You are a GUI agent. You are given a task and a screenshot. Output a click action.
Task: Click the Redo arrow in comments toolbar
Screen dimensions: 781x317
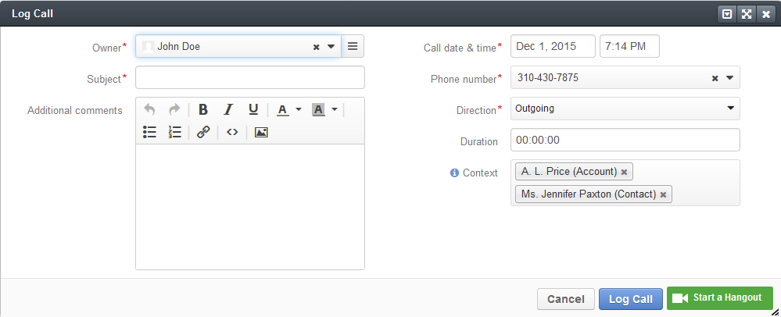(x=174, y=109)
